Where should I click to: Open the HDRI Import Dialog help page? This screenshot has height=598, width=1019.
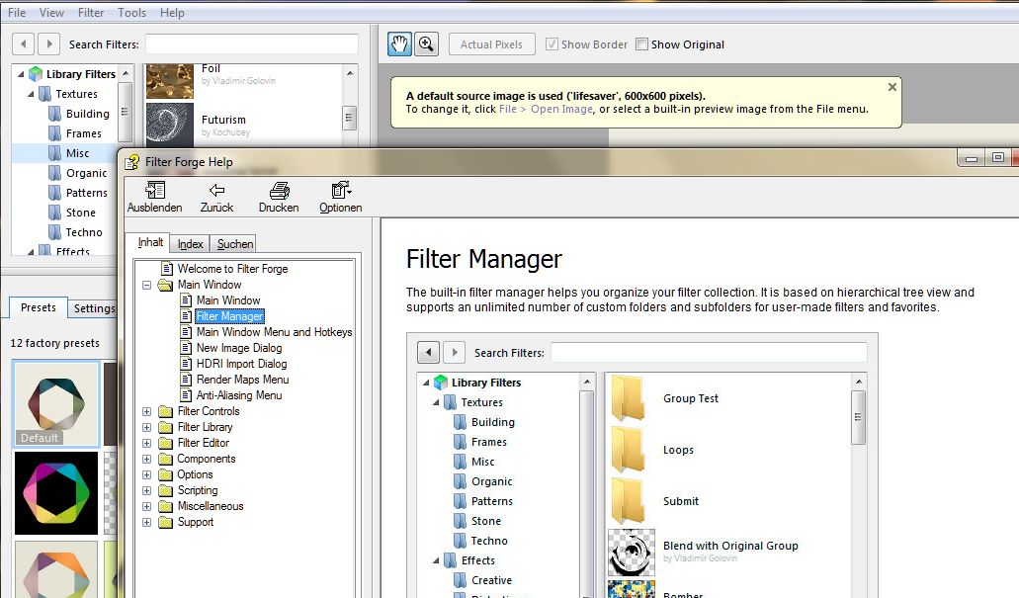pyautogui.click(x=242, y=364)
